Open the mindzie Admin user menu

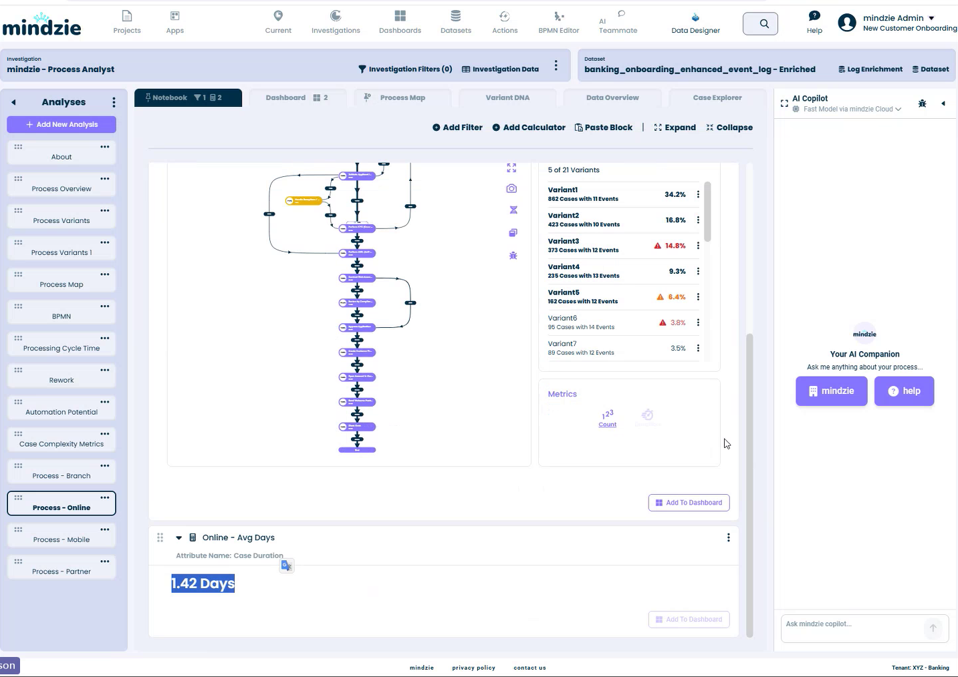897,23
